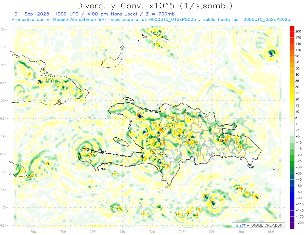The image size is (304, 235).
Task: Click the dark purple swatch at scale bottom
Action: 292,226
